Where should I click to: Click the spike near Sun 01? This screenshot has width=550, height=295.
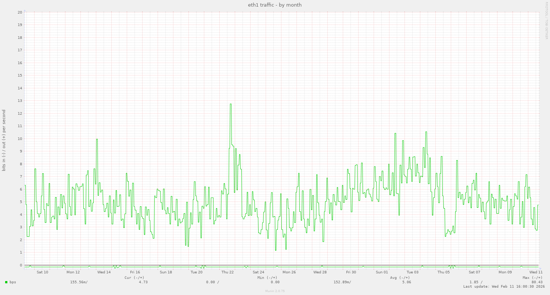[x=395, y=134]
